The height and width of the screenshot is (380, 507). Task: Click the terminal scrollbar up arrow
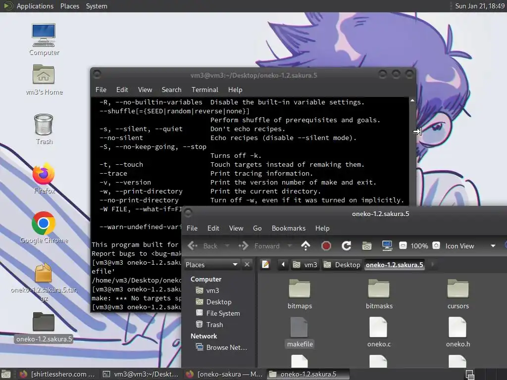pyautogui.click(x=412, y=100)
